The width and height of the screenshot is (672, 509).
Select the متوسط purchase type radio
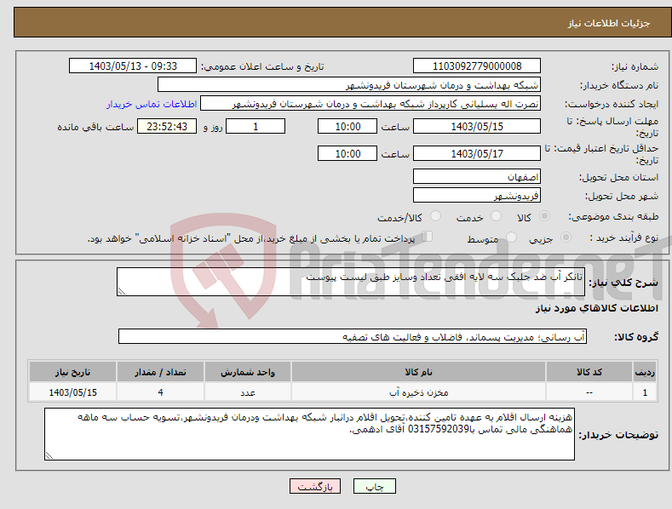[x=511, y=237]
